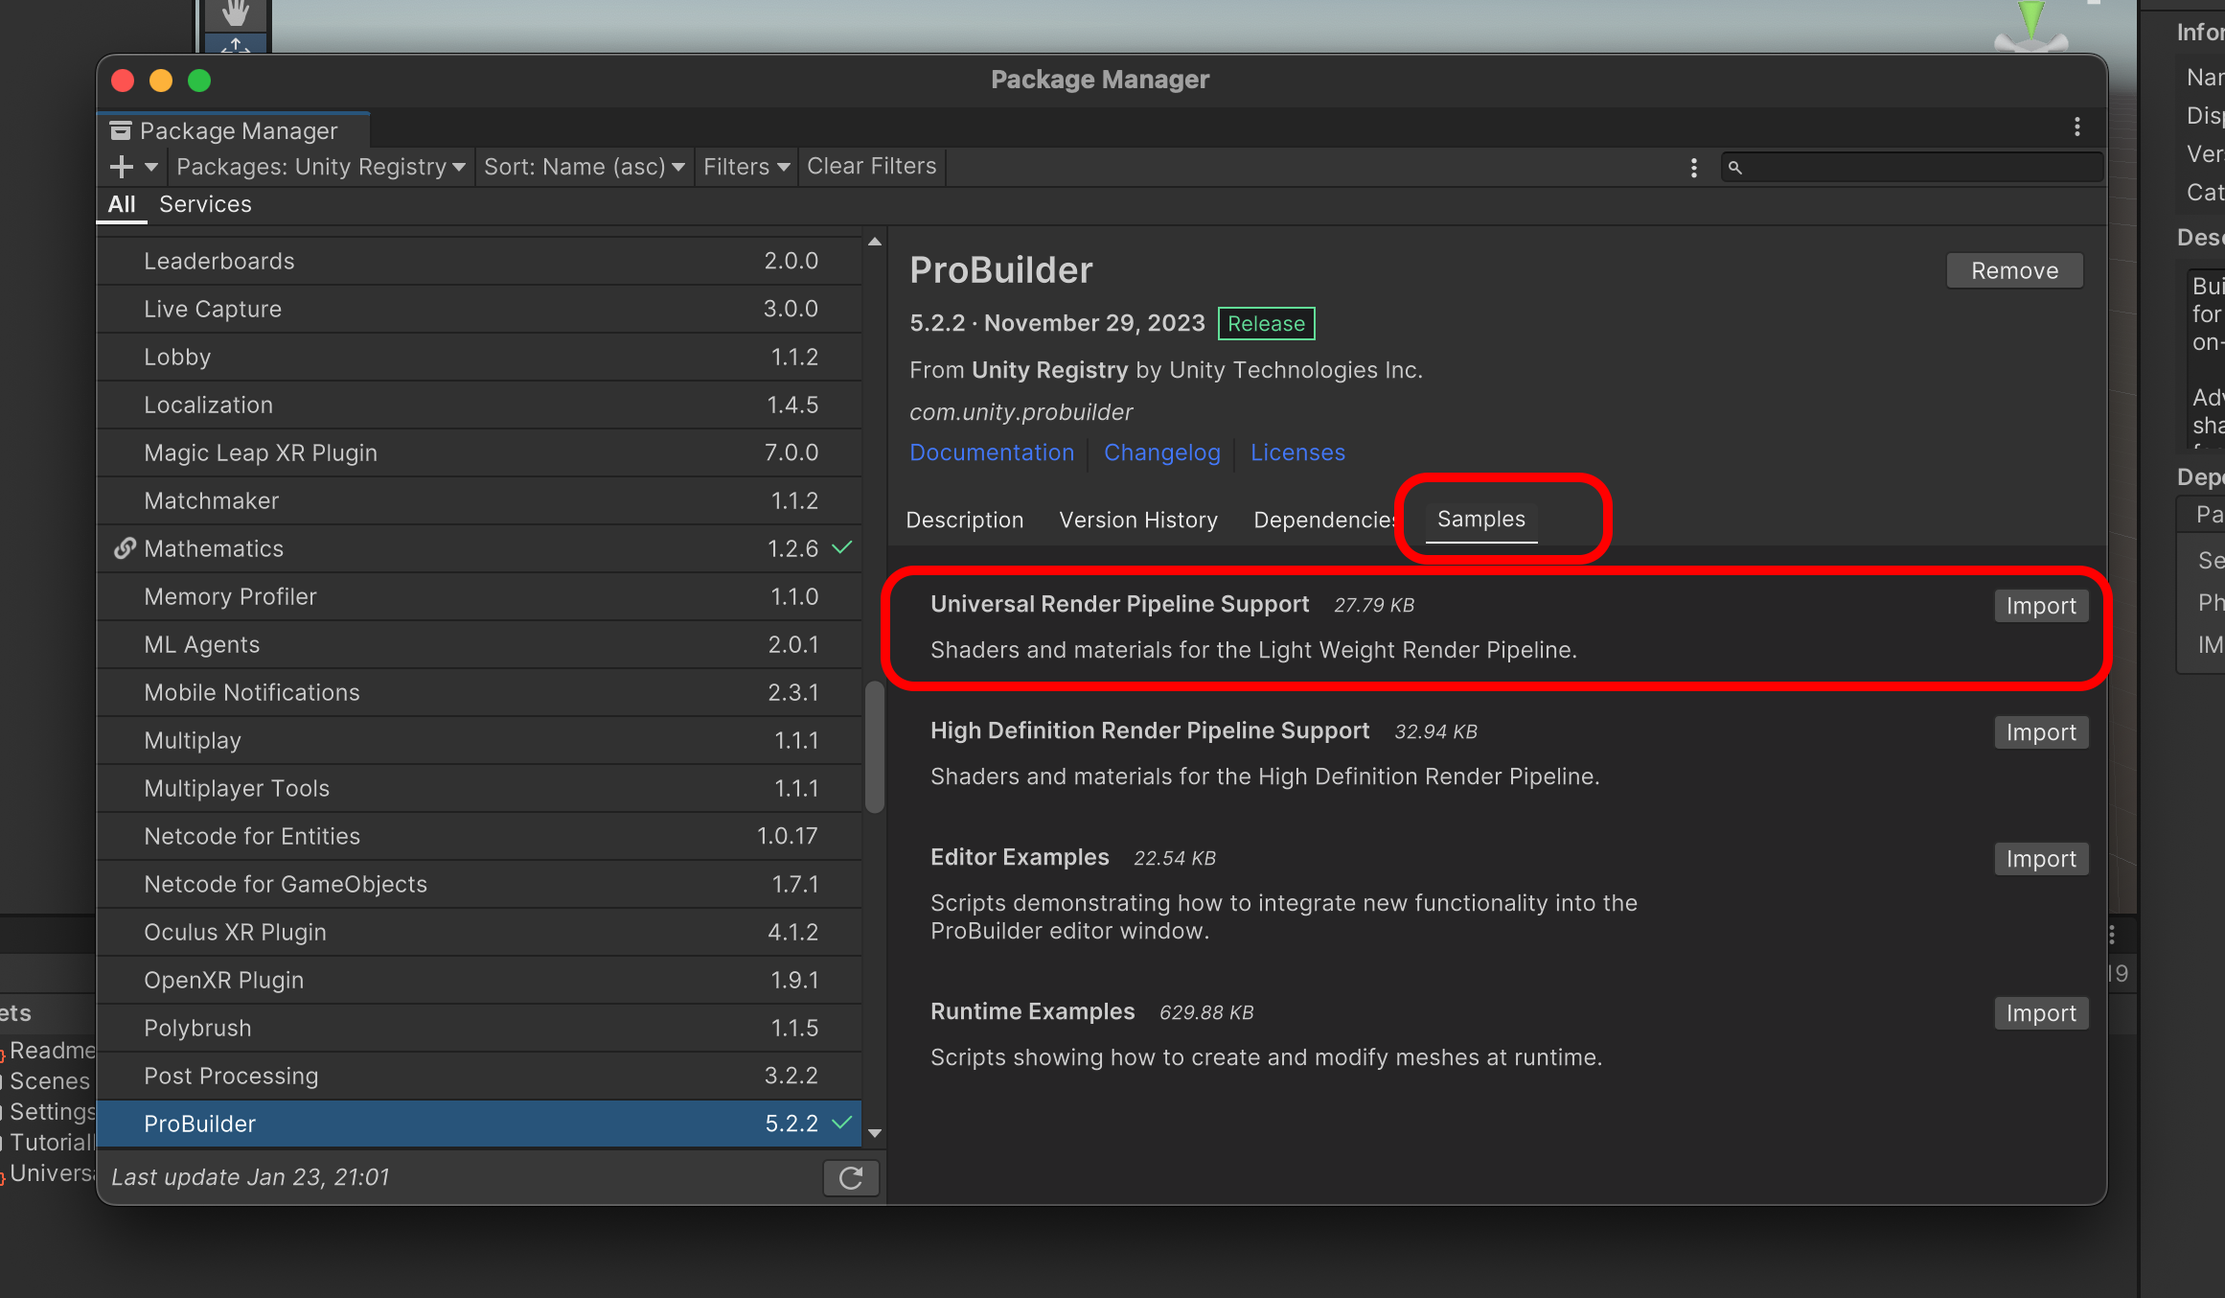Image resolution: width=2225 pixels, height=1298 pixels.
Task: Open the Sort: Name (asc) dropdown
Action: [584, 167]
